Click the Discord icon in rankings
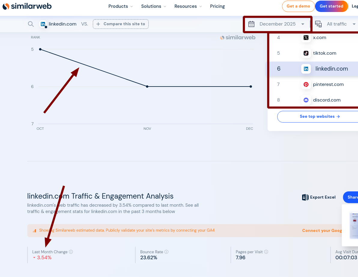Screen dimensions: 358x277 coord(306,100)
